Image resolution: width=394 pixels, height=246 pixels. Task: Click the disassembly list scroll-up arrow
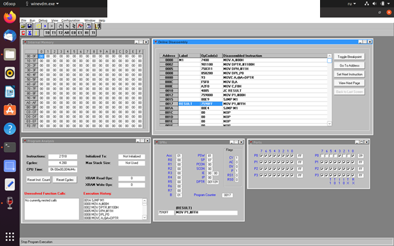329,56
